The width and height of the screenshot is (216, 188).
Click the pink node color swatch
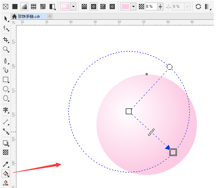click(x=125, y=7)
